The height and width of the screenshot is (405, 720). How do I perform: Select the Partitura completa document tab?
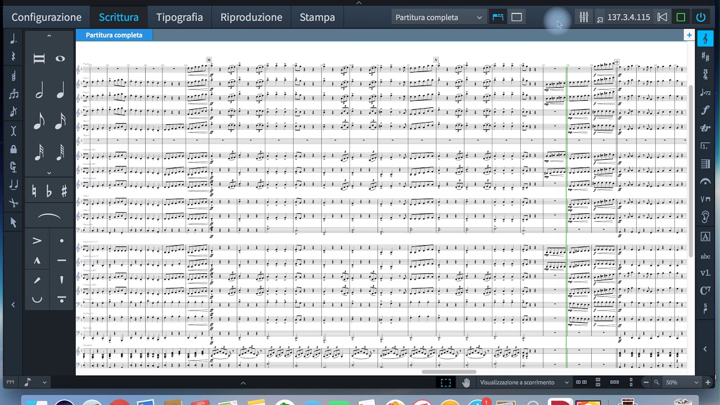tap(114, 35)
